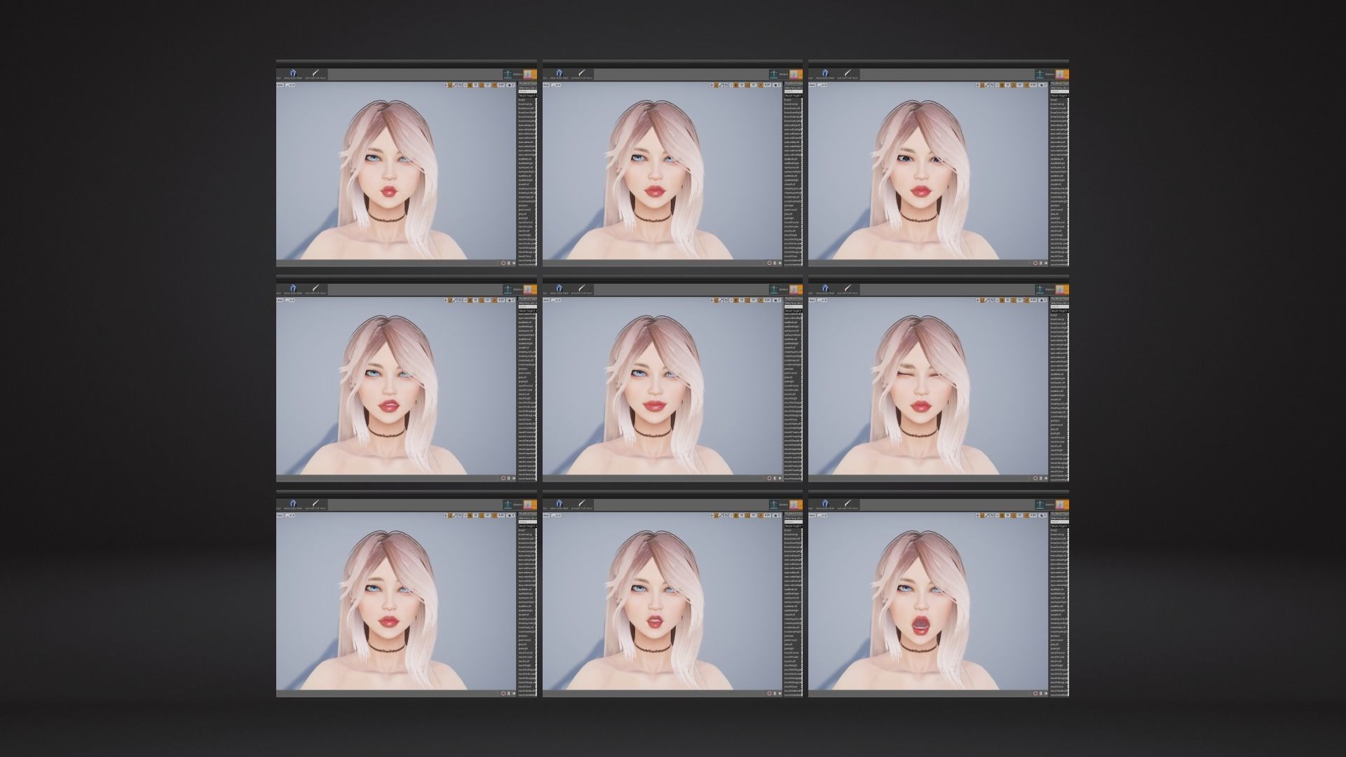The height and width of the screenshot is (757, 1346).
Task: Click surface snapping icon in bottom-middle screenshot viewport
Action: 732,515
